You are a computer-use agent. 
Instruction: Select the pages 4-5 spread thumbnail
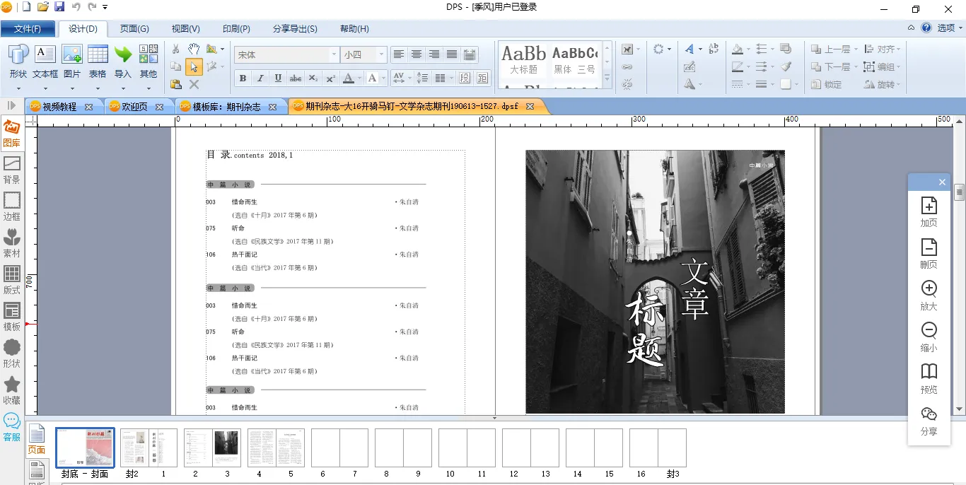(x=276, y=448)
